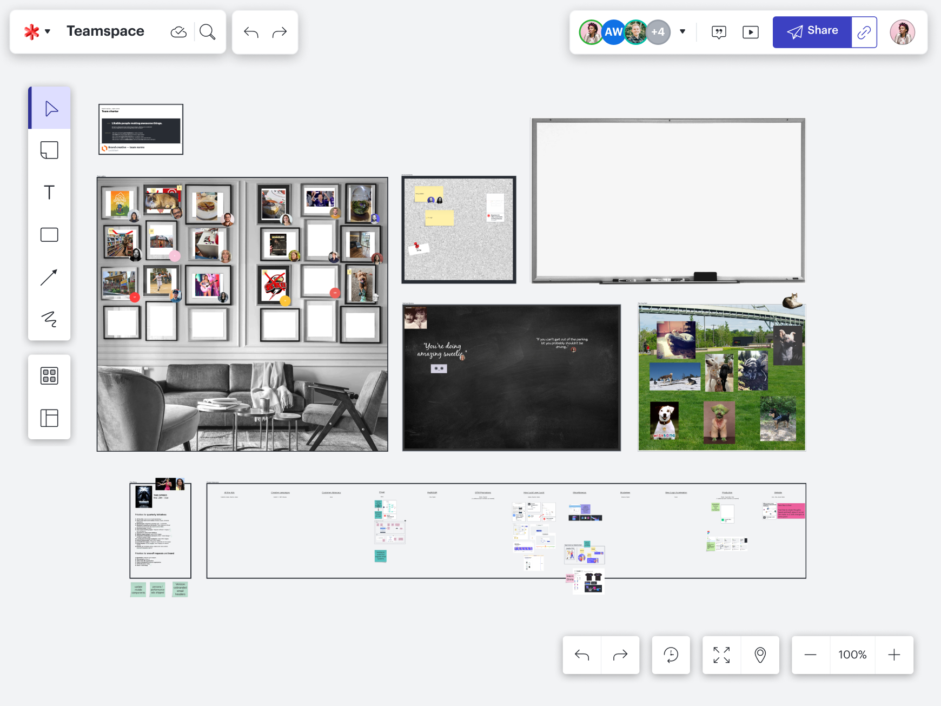Open the comments speech bubble
The width and height of the screenshot is (941, 706).
click(719, 32)
